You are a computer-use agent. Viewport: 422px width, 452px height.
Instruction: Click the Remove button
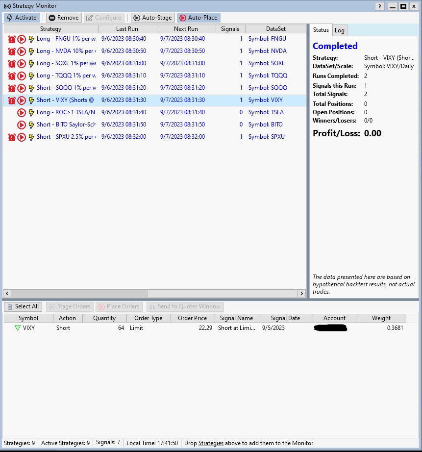[64, 18]
